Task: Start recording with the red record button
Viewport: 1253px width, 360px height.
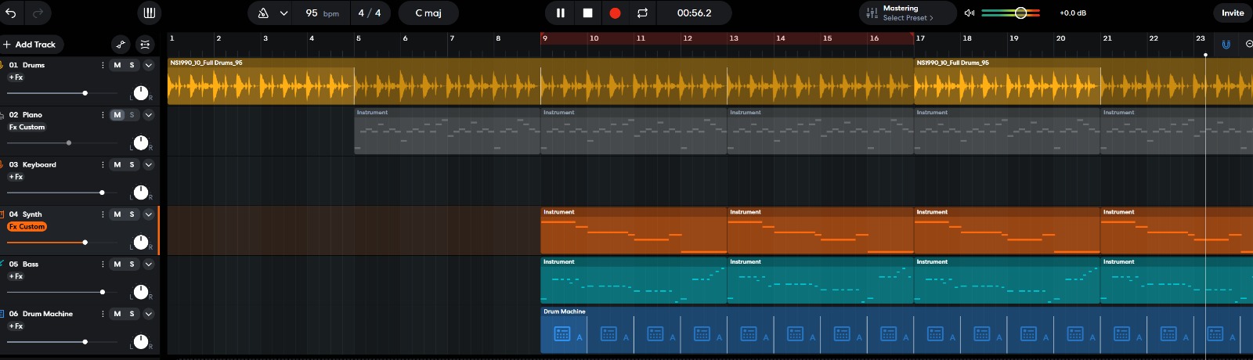Action: tap(615, 13)
